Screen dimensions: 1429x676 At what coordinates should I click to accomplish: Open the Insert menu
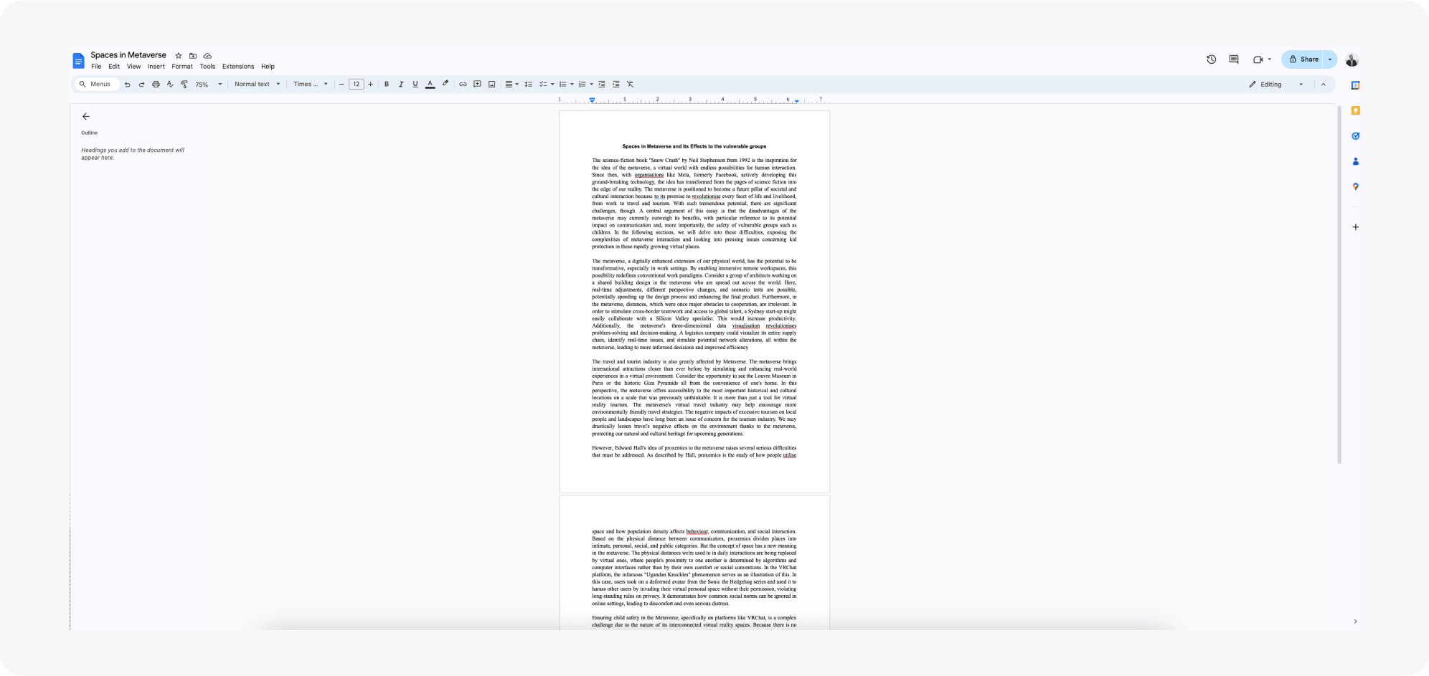[x=156, y=67]
